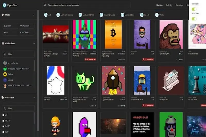
Task: Click the Utility category icon
Action: pyautogui.click(x=157, y=15)
